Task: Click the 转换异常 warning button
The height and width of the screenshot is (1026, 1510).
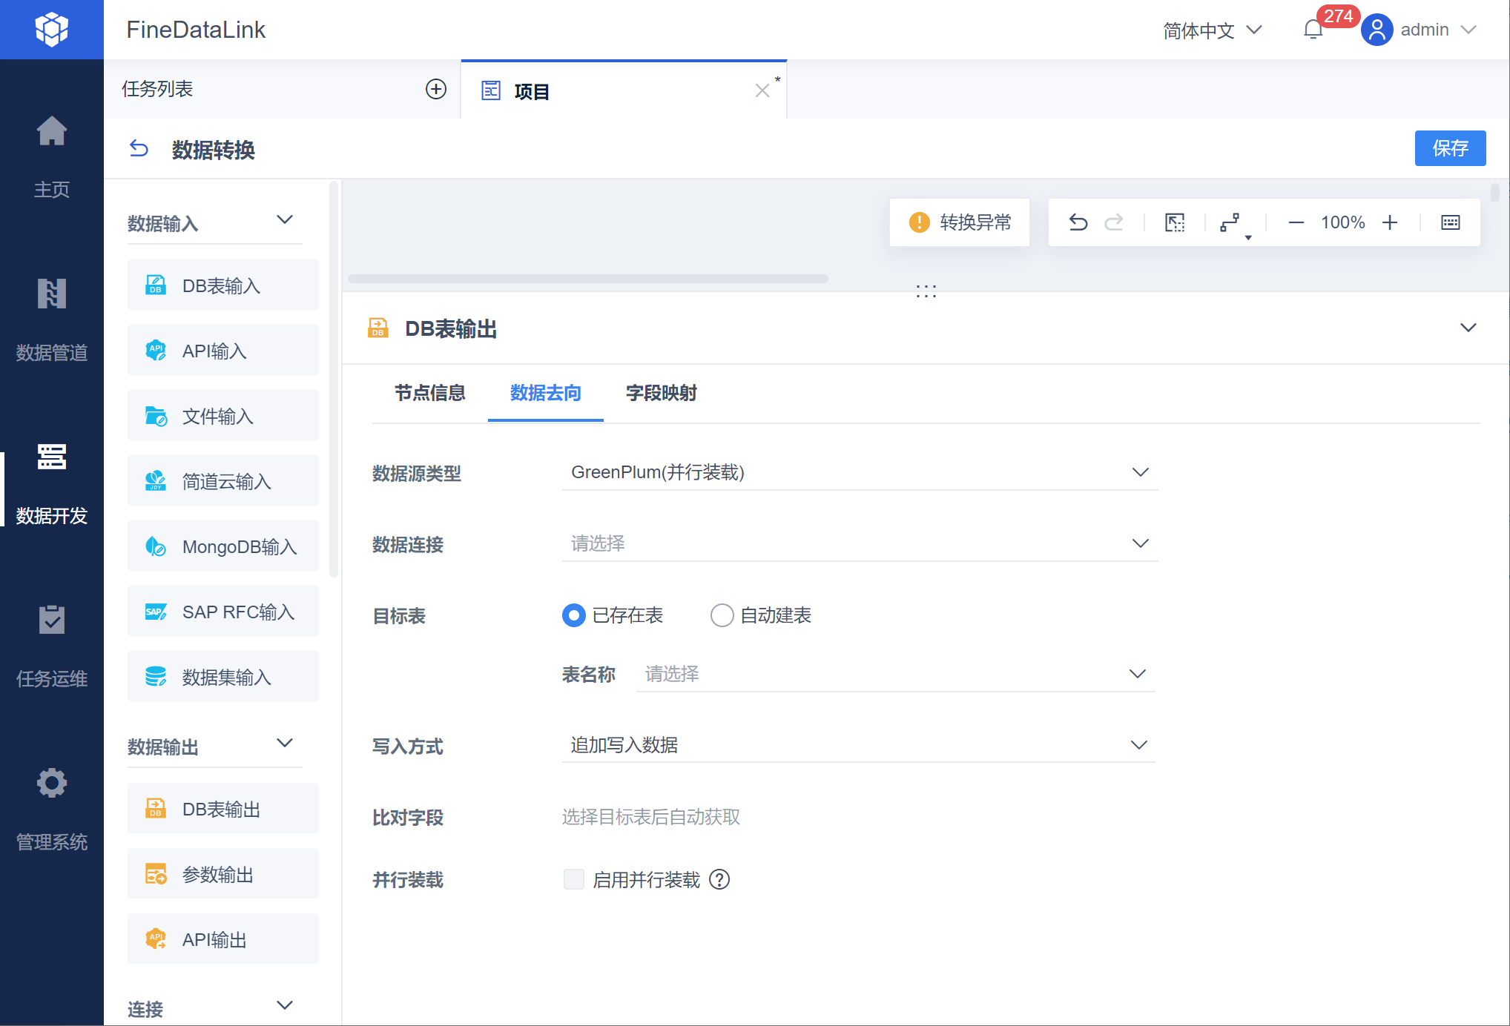Action: pos(960,222)
